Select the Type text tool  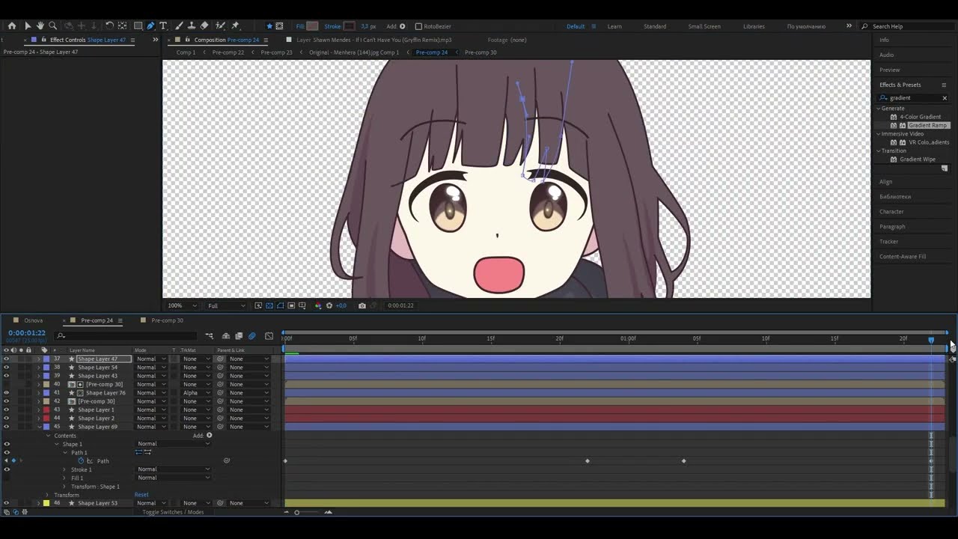pyautogui.click(x=163, y=25)
